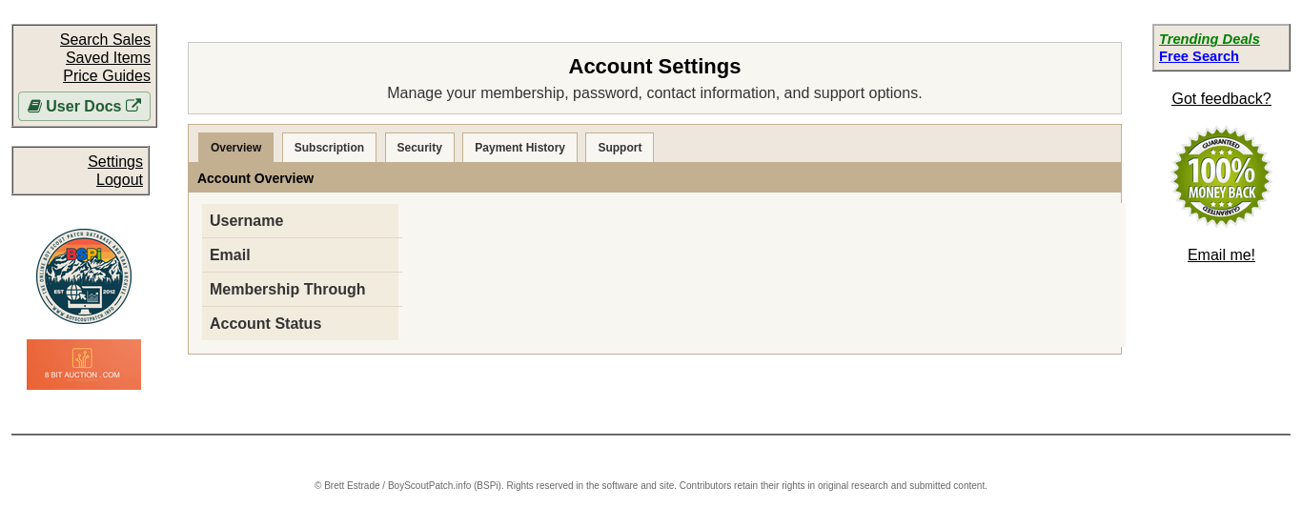Image resolution: width=1302 pixels, height=508 pixels.
Task: Click the book icon in User Docs
Action: (34, 106)
